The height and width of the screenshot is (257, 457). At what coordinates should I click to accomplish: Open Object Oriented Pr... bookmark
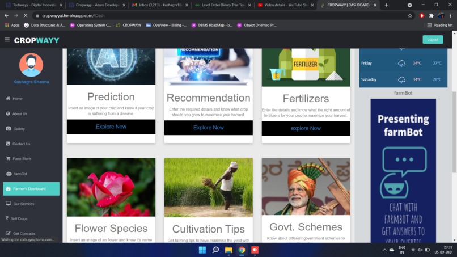click(257, 26)
